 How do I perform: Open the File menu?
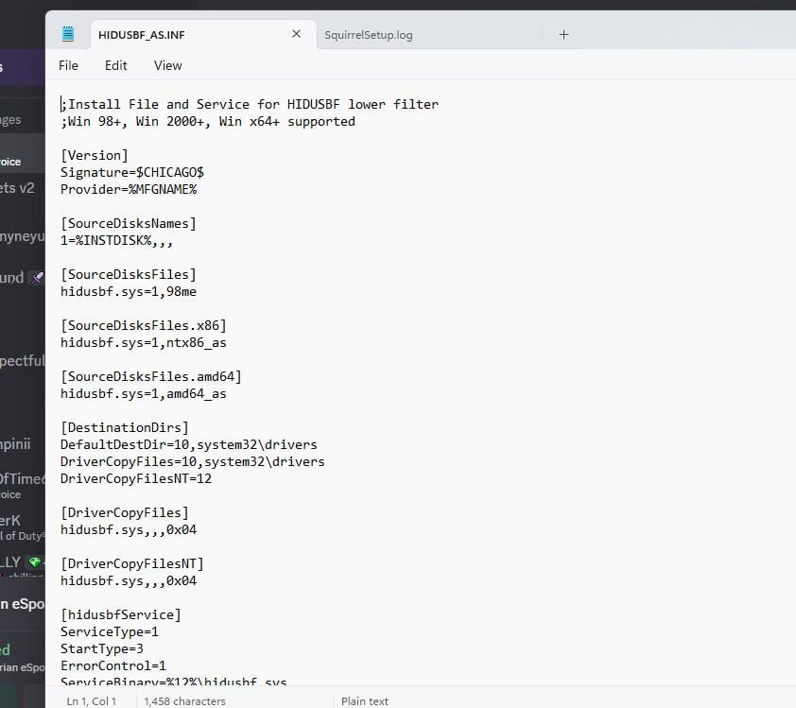[68, 65]
